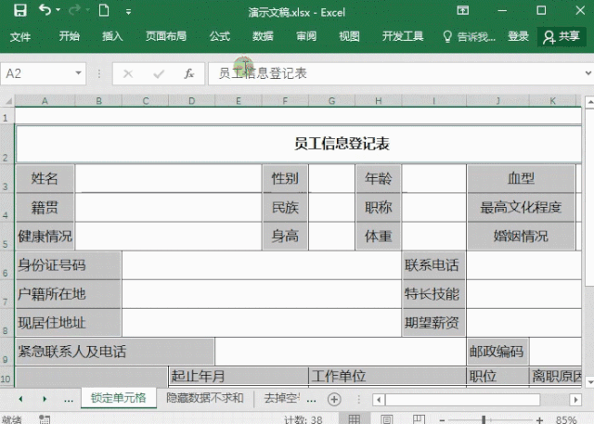Click formula bar text 员工信息登记表
This screenshot has width=594, height=424.
coord(263,73)
